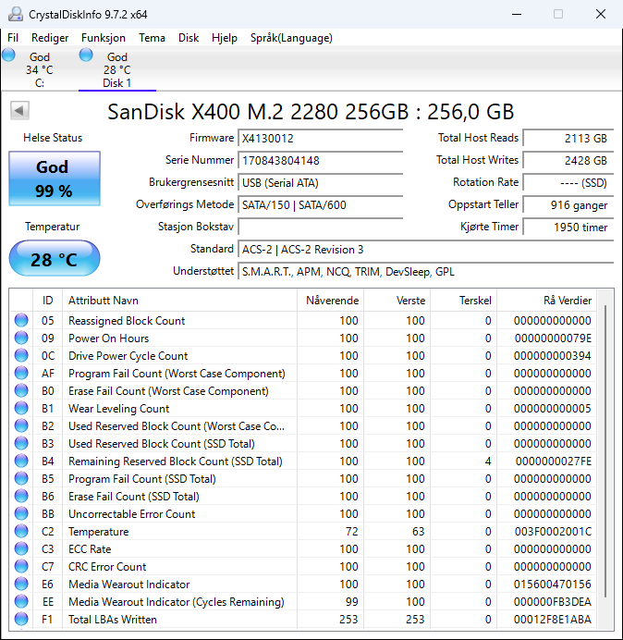Image resolution: width=623 pixels, height=640 pixels.
Task: Click the status orb in the B2 attribute row
Action: coord(21,425)
